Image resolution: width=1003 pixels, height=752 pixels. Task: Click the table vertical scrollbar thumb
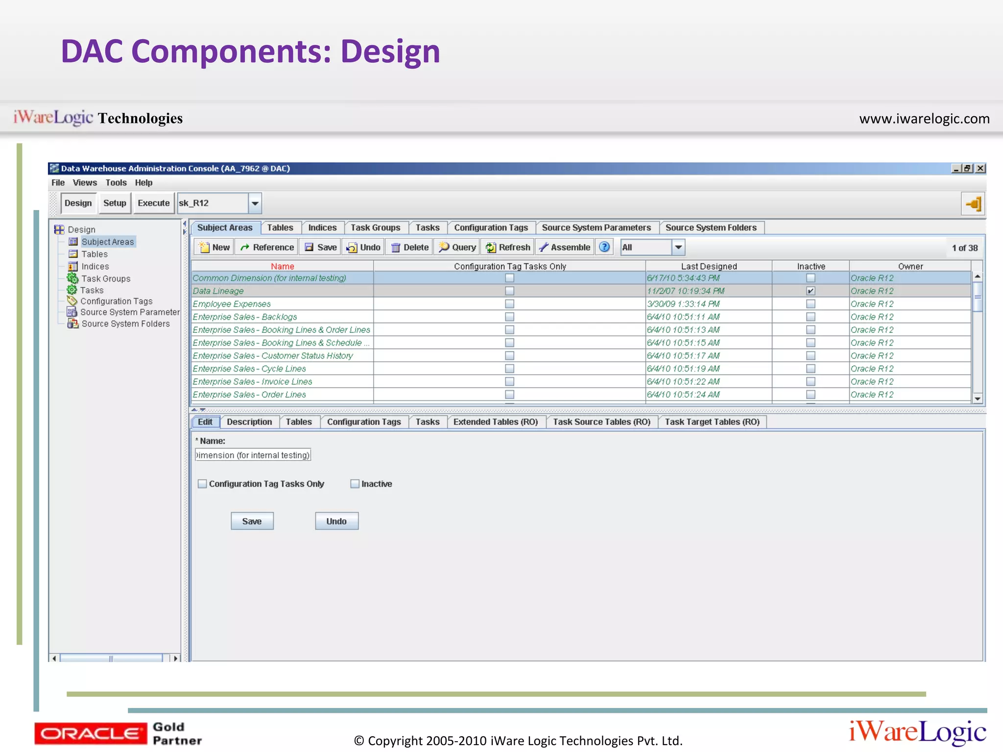coord(978,296)
